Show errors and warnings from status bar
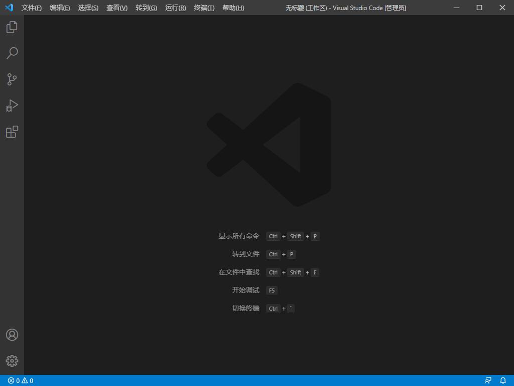Viewport: 514px width, 386px height. pos(21,380)
